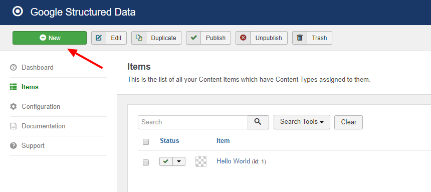Focus the Search input field
The image size is (431, 192).
[x=193, y=122]
